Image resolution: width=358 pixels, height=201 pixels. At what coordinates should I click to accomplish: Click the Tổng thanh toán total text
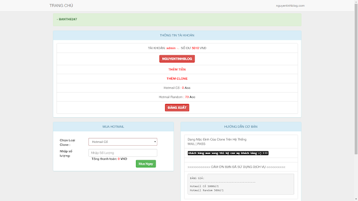[109, 159]
